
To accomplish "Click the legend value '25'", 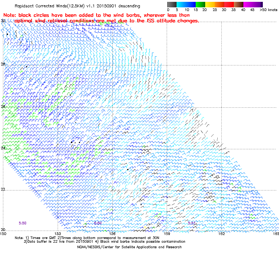I will 215,10.
